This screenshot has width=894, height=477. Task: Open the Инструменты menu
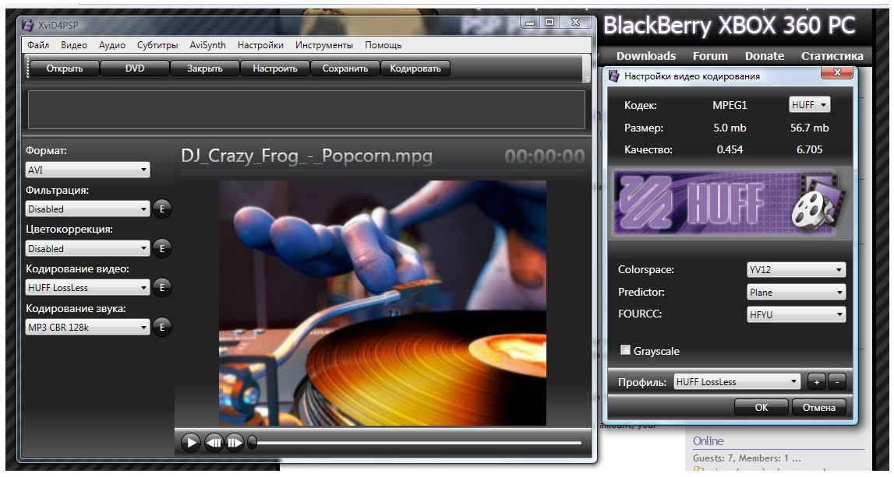click(323, 45)
